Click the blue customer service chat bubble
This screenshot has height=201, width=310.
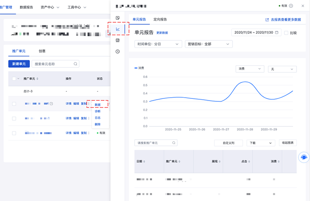pos(304,157)
